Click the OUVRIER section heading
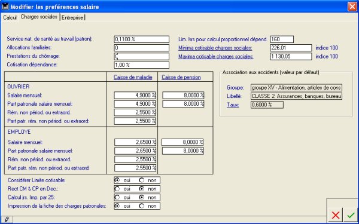The width and height of the screenshot is (359, 224). (19, 87)
